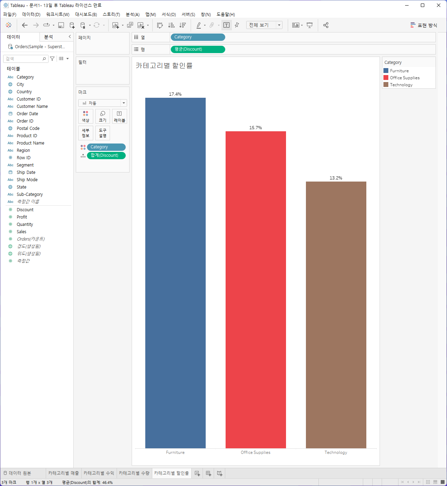Image resolution: width=447 pixels, height=486 pixels.
Task: Click the Tableau start page icon
Action: coord(9,25)
